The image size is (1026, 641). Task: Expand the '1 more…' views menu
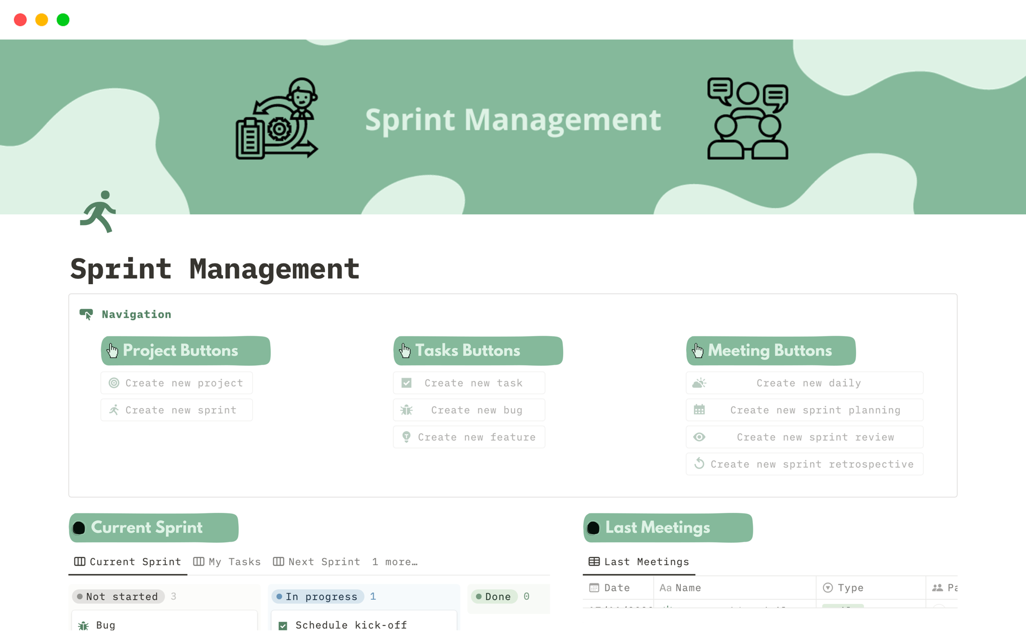394,562
